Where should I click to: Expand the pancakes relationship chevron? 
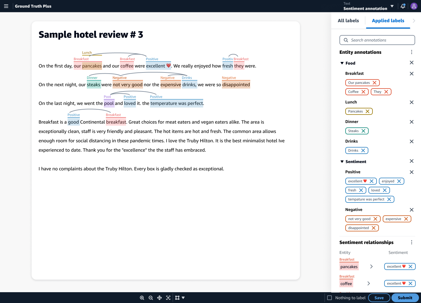(x=371, y=266)
